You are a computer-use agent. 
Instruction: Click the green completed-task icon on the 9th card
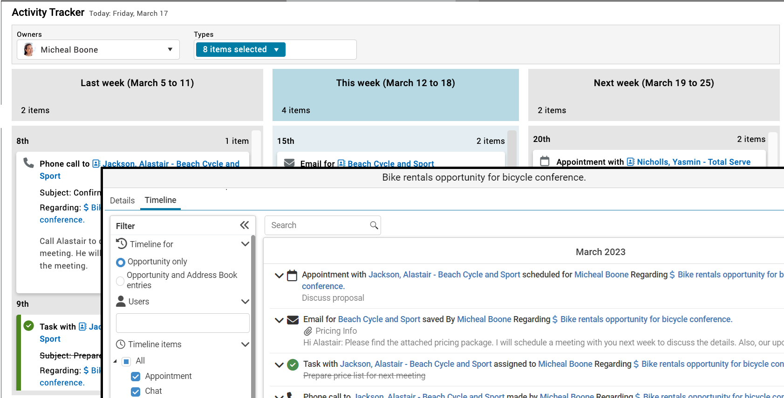[29, 325]
